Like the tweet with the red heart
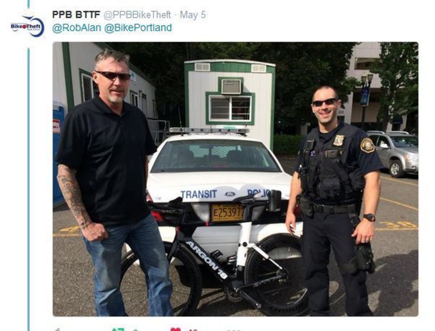 click(x=175, y=329)
